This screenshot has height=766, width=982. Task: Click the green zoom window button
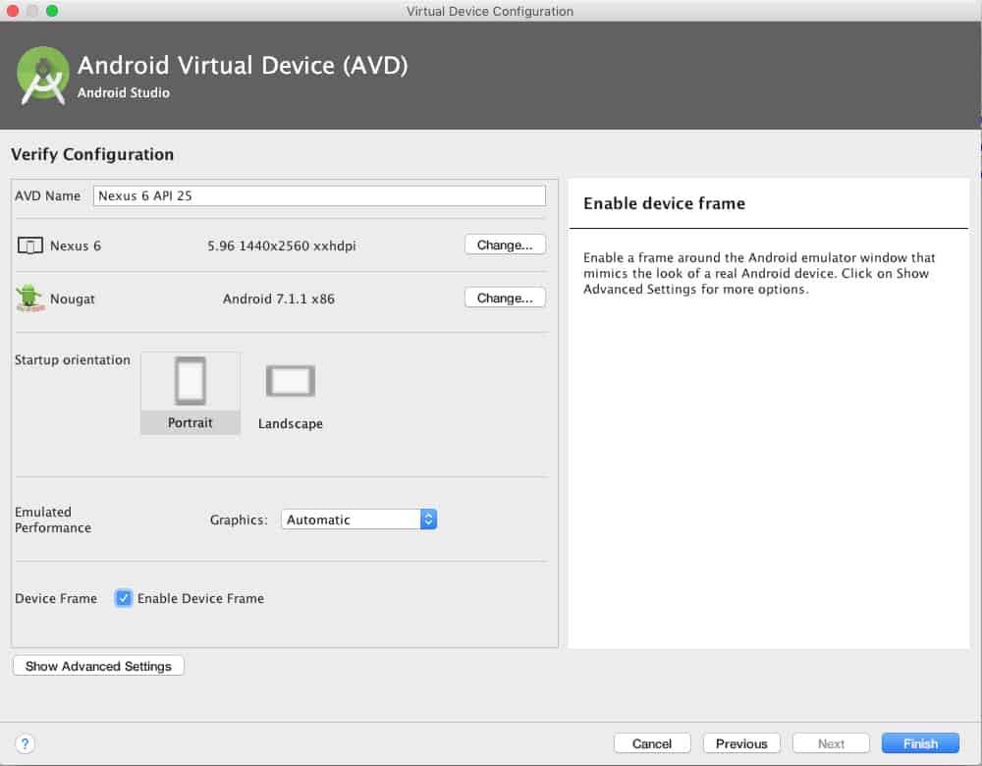(x=52, y=10)
